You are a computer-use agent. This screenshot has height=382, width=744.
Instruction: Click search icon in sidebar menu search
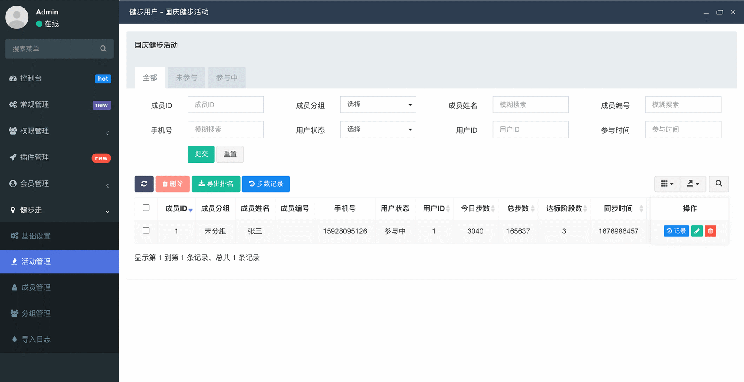103,49
